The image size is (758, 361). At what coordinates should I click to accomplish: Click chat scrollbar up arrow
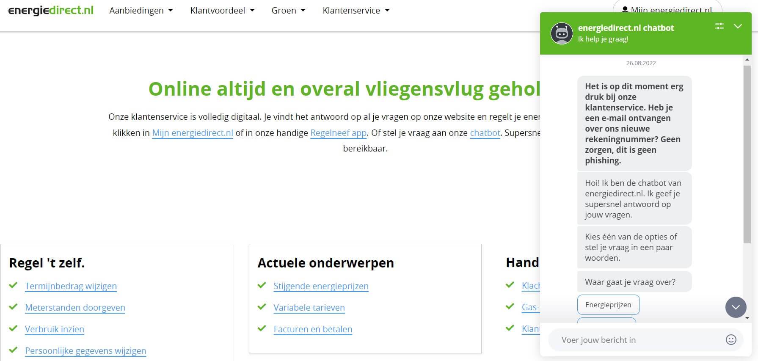coord(747,60)
